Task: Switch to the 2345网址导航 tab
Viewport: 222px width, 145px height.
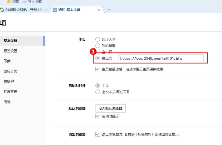Action: coord(24,10)
